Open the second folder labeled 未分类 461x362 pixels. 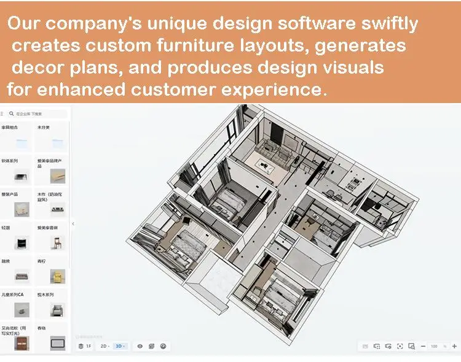click(x=58, y=144)
